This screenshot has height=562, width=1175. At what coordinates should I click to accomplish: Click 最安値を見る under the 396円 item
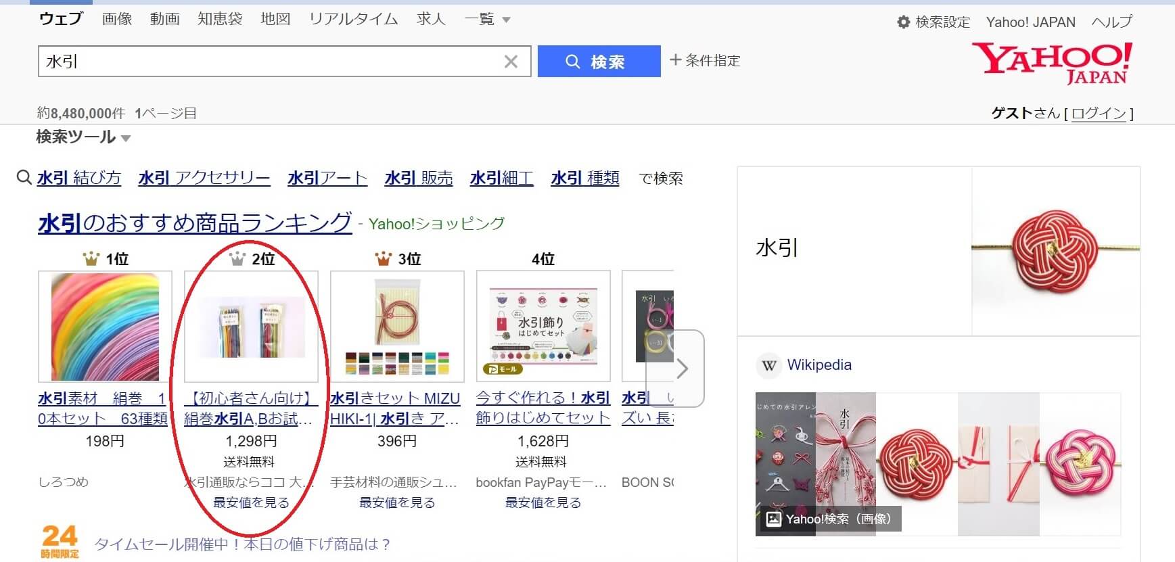pos(397,502)
